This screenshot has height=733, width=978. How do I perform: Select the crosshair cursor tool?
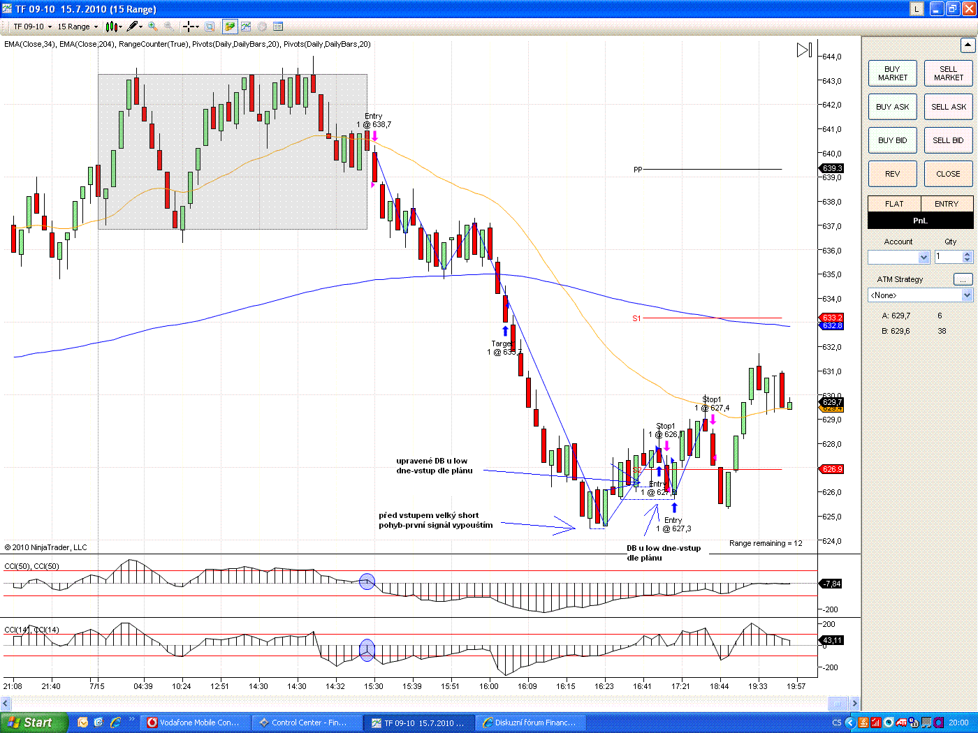[188, 27]
